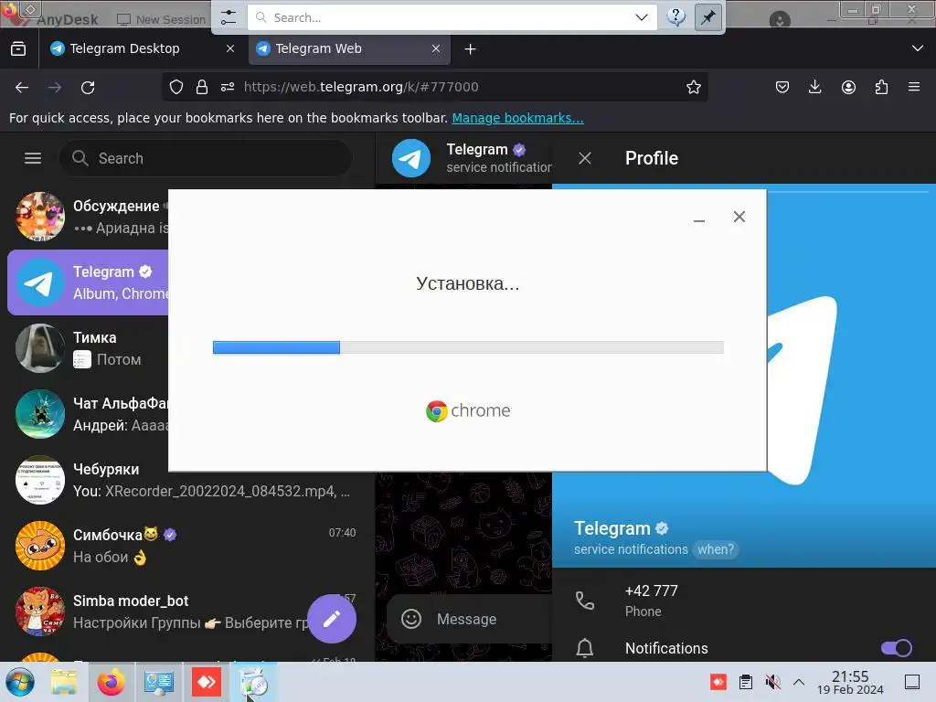The height and width of the screenshot is (702, 936).
Task: Click the site security padlock icon
Action: point(202,87)
